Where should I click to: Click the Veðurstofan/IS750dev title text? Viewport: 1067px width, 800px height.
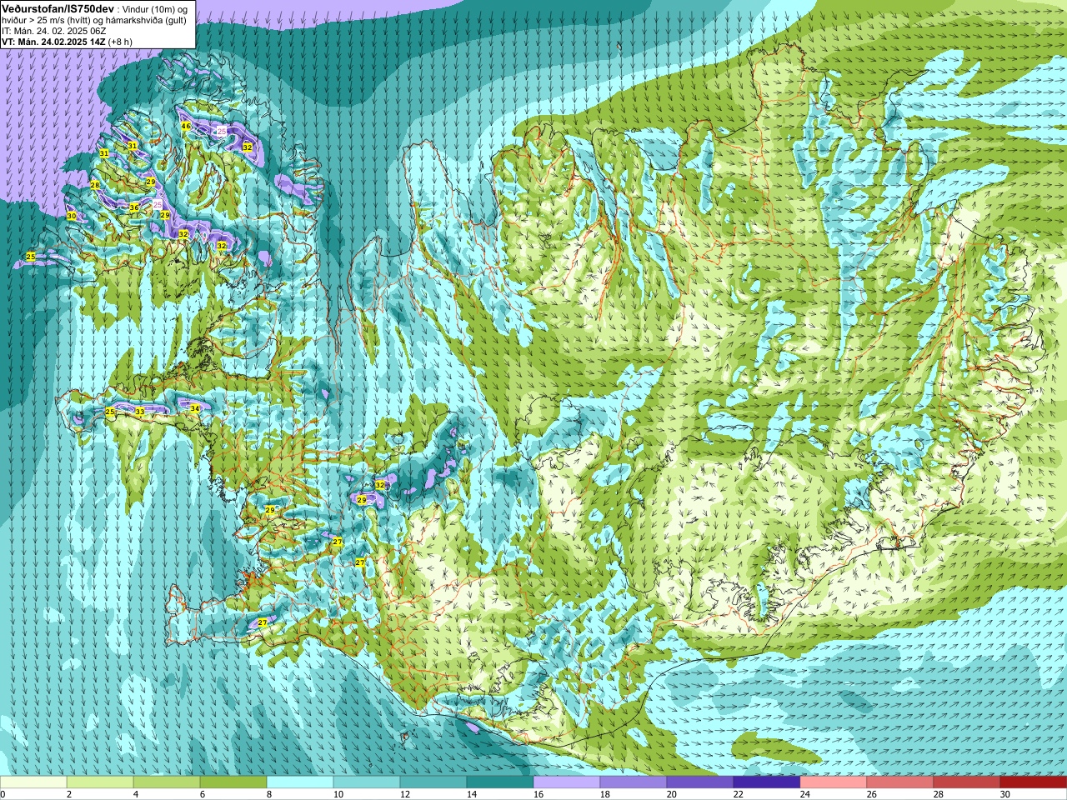tap(58, 7)
